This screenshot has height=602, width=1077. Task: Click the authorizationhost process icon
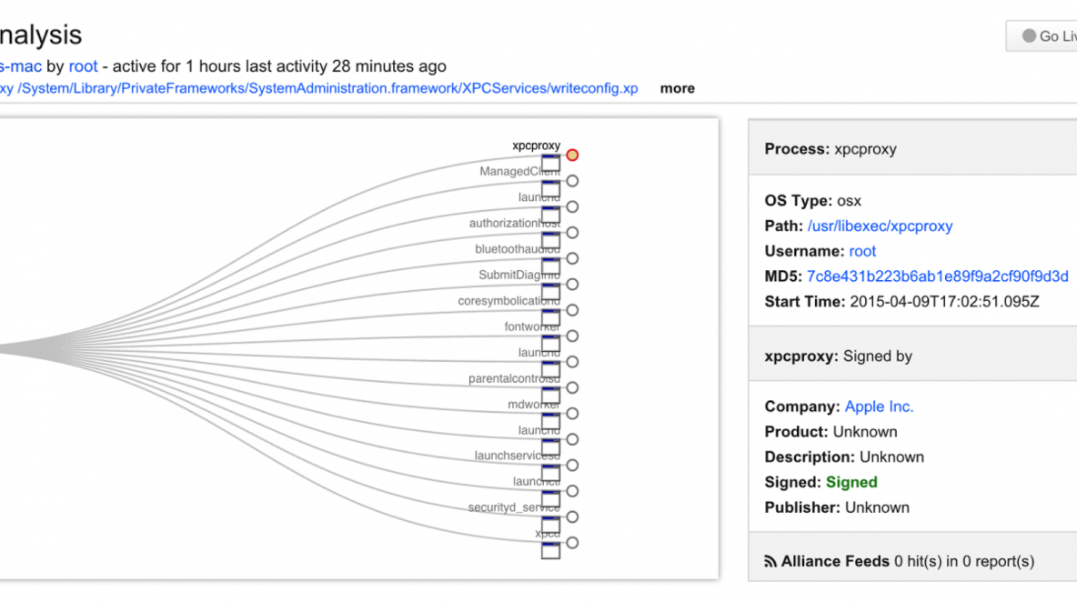click(550, 240)
